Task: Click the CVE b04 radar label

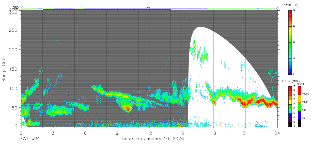Action: tap(30, 139)
